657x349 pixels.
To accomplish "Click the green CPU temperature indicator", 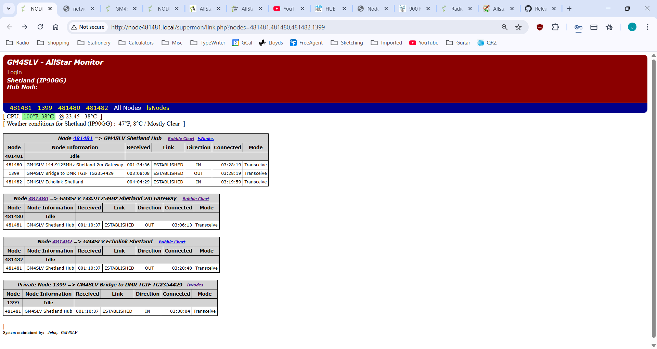I will (38, 116).
